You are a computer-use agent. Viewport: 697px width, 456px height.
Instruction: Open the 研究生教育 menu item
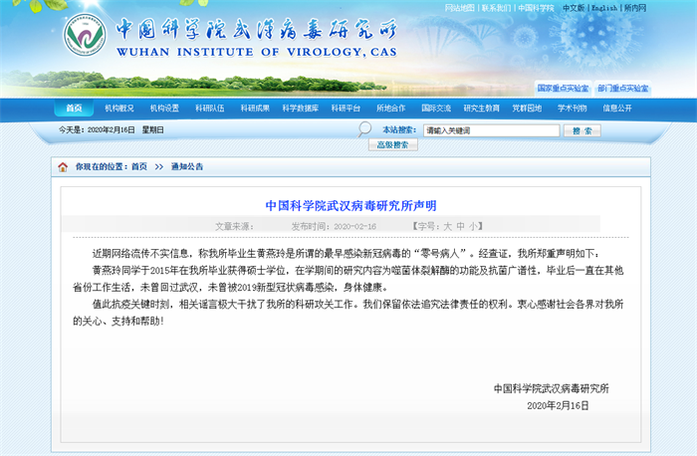point(481,108)
